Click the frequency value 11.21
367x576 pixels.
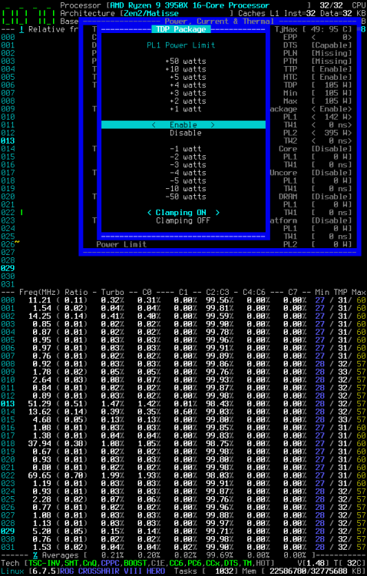tap(39, 300)
